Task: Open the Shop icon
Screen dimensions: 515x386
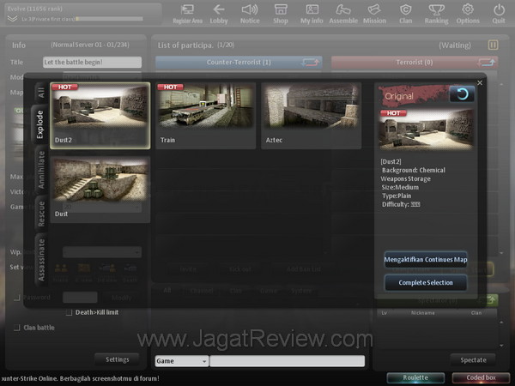Action: [281, 14]
